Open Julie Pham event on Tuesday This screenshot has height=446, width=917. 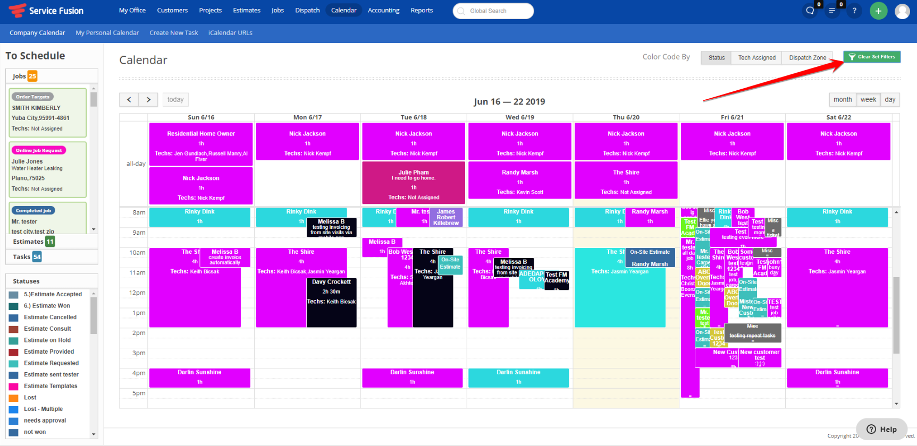click(414, 183)
